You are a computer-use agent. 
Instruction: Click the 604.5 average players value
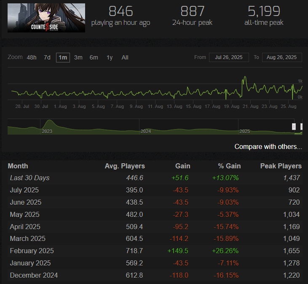click(134, 238)
